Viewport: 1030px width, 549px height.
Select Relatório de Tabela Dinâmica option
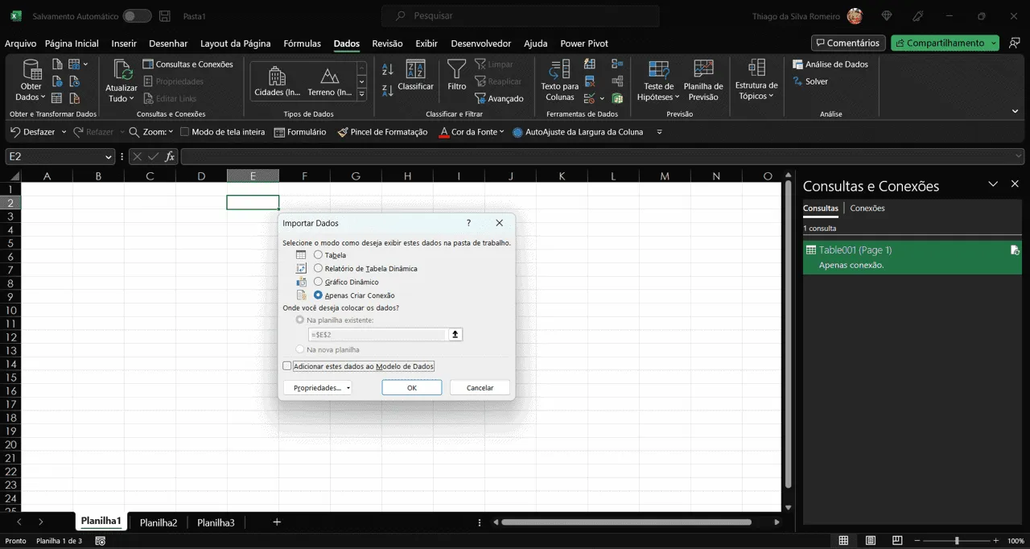coord(318,268)
